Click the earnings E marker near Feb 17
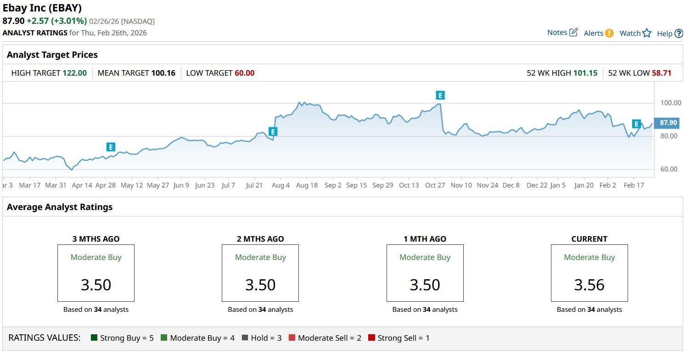 [636, 124]
